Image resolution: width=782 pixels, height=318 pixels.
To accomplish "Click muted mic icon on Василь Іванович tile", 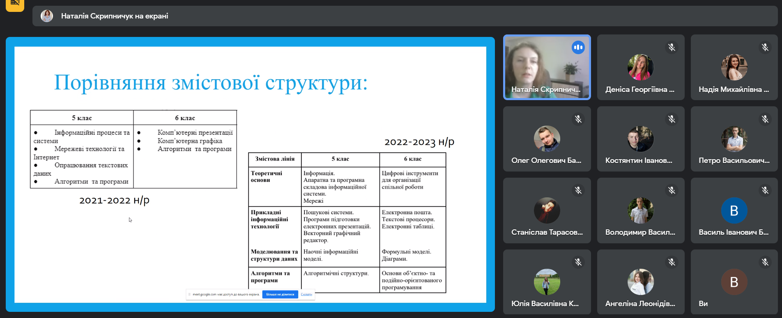I will pos(765,190).
